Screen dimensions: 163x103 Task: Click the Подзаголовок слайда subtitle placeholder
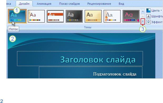point(91,73)
